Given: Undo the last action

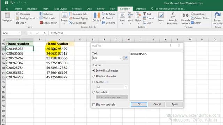Looking at the screenshot, I should click(x=12, y=3).
